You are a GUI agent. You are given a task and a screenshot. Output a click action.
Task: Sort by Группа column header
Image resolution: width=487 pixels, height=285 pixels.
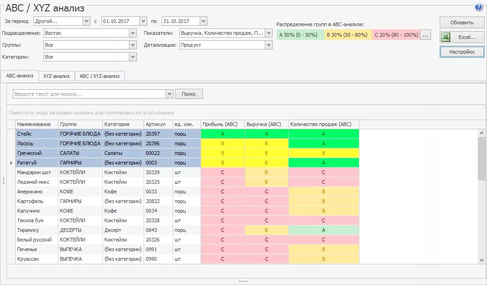click(x=80, y=124)
